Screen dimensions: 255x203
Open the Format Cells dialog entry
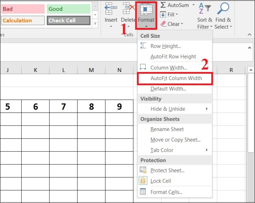pyautogui.click(x=166, y=192)
